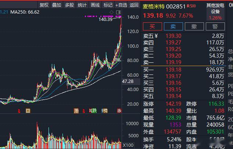Click the sector change 1.26%

[x=215, y=18]
